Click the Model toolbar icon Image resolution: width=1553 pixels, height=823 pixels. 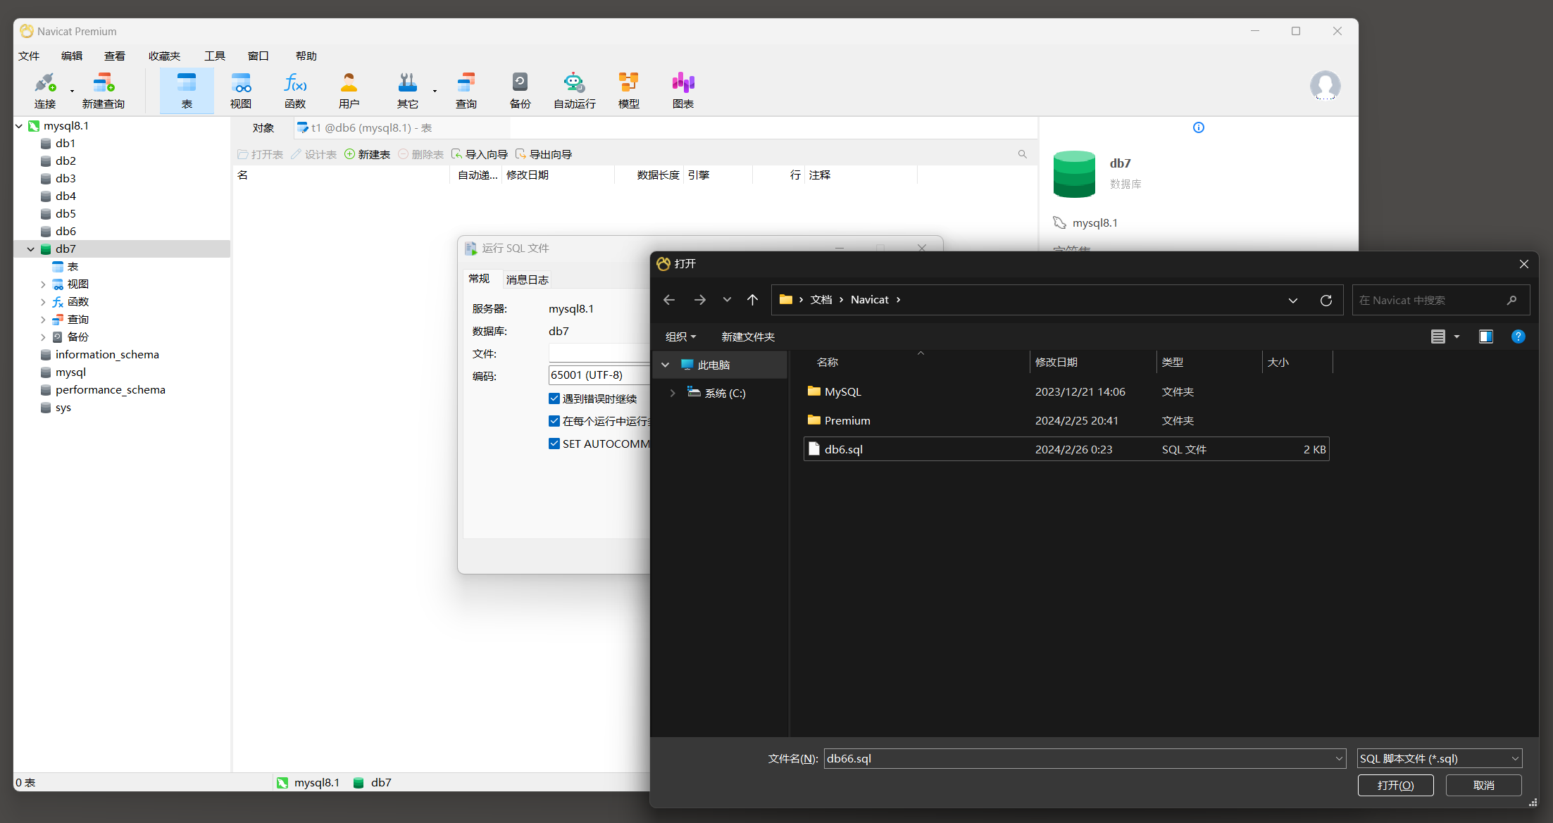pos(628,90)
